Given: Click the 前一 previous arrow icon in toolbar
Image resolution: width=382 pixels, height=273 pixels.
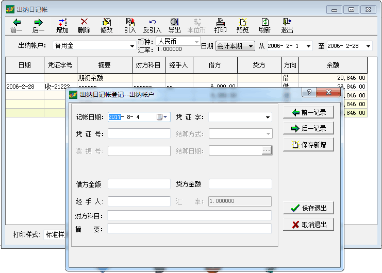Looking at the screenshot, I should pyautogui.click(x=16, y=22).
